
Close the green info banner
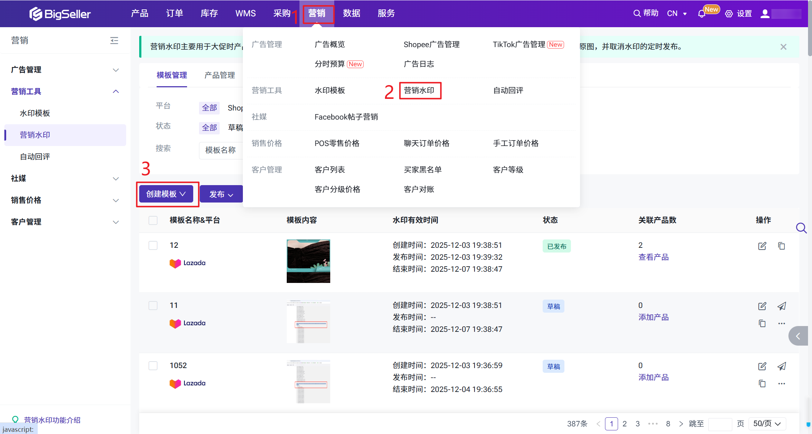tap(783, 47)
